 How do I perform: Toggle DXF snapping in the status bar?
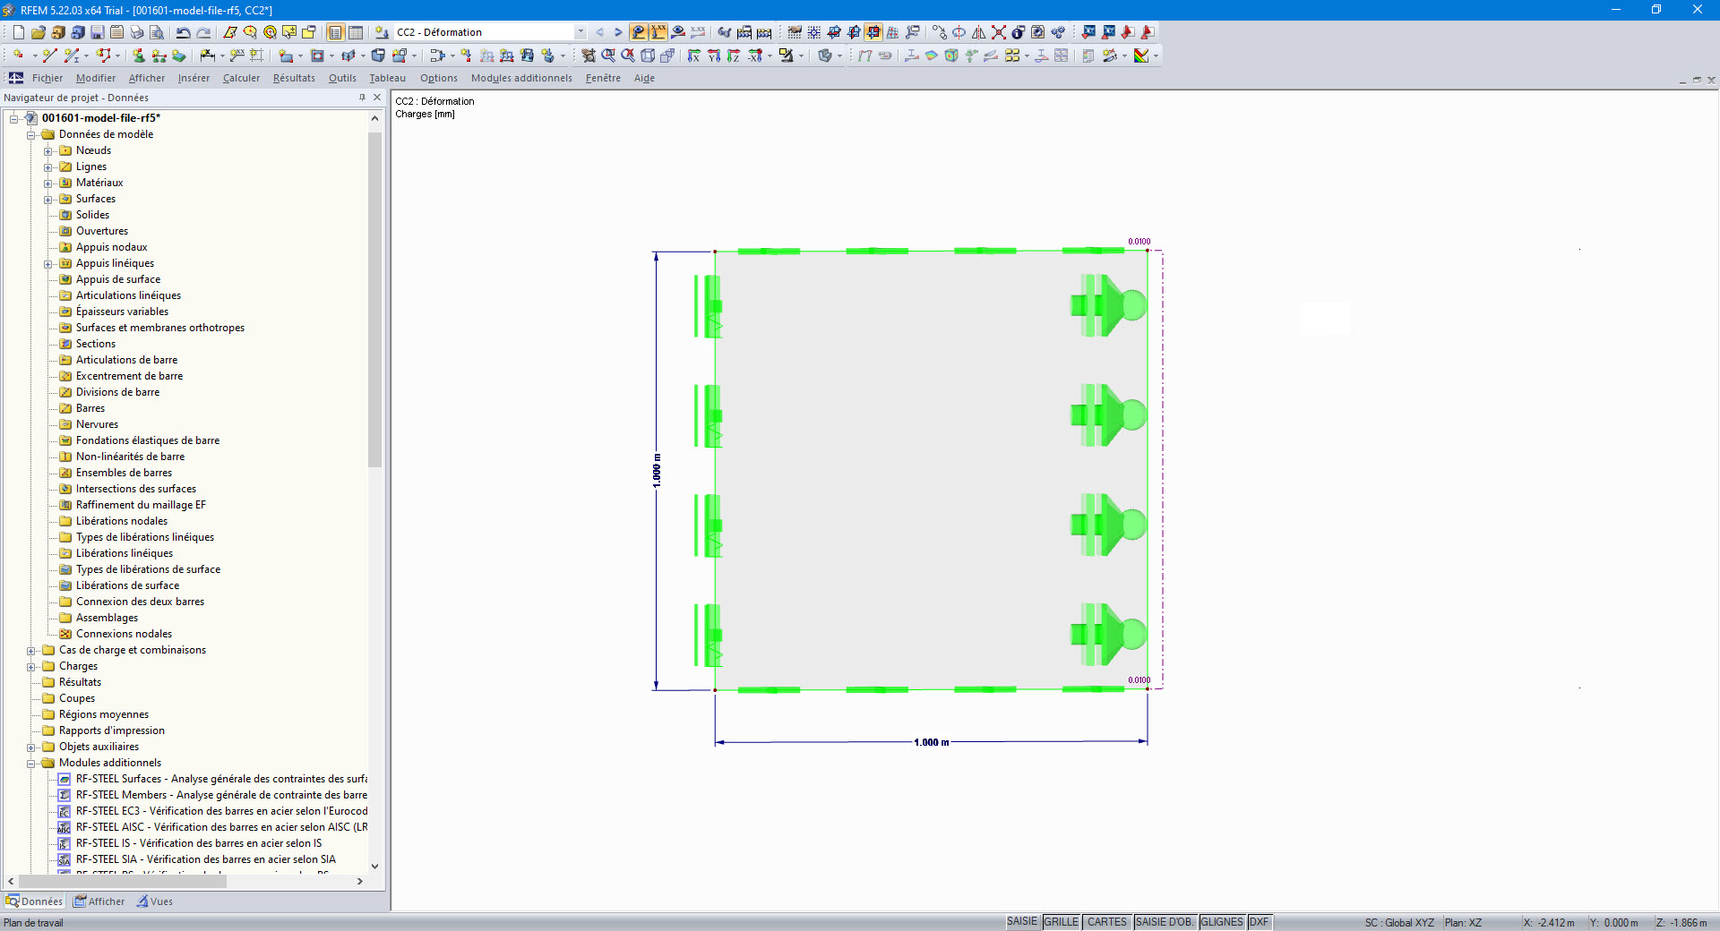tap(1259, 922)
